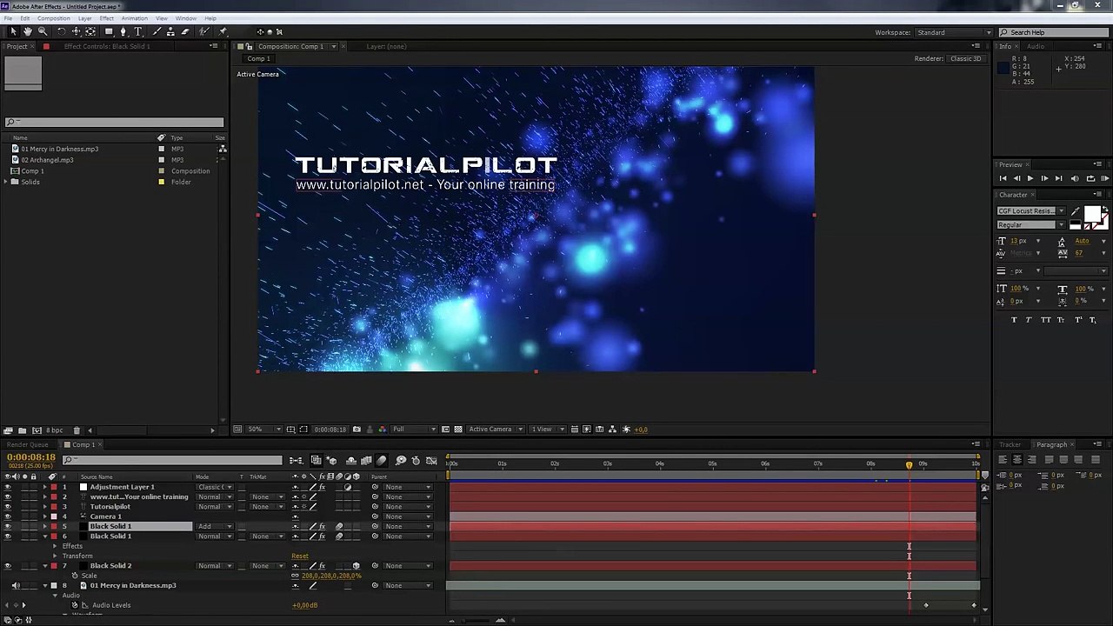Hide the Adjustment Layer 1 layer
This screenshot has width=1113, height=626.
(8, 487)
